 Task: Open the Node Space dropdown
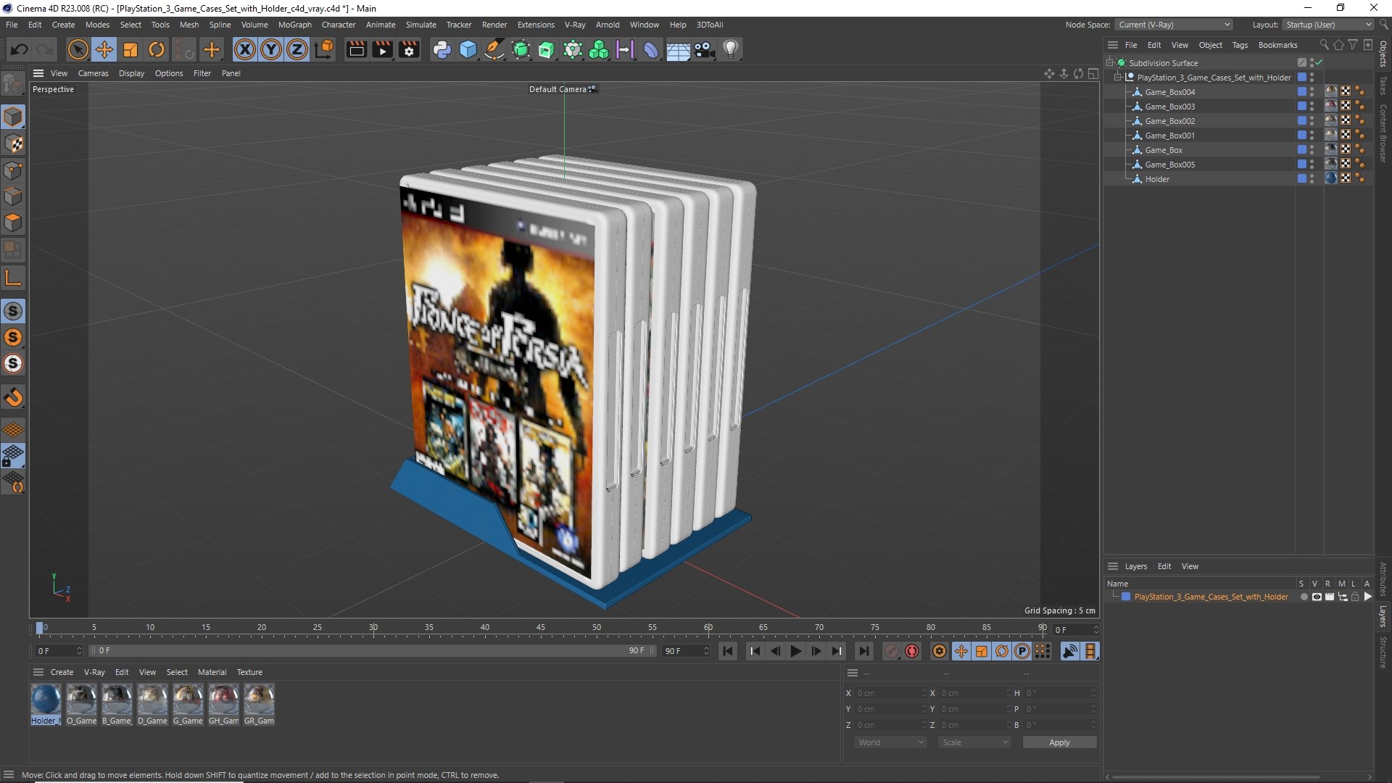tap(1174, 25)
